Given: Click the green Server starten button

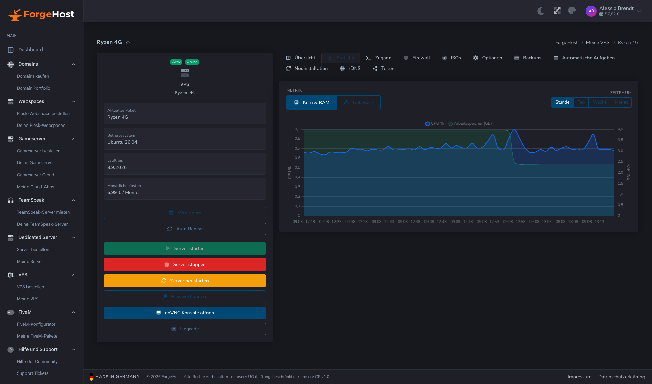Looking at the screenshot, I should (x=185, y=248).
